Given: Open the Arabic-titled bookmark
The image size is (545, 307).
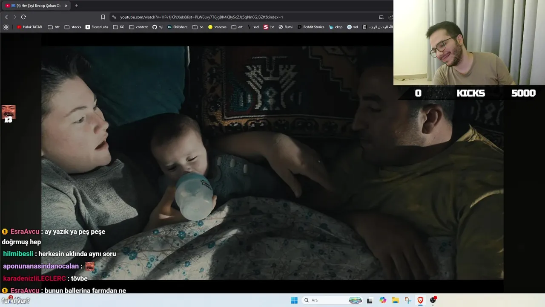Looking at the screenshot, I should pyautogui.click(x=377, y=27).
